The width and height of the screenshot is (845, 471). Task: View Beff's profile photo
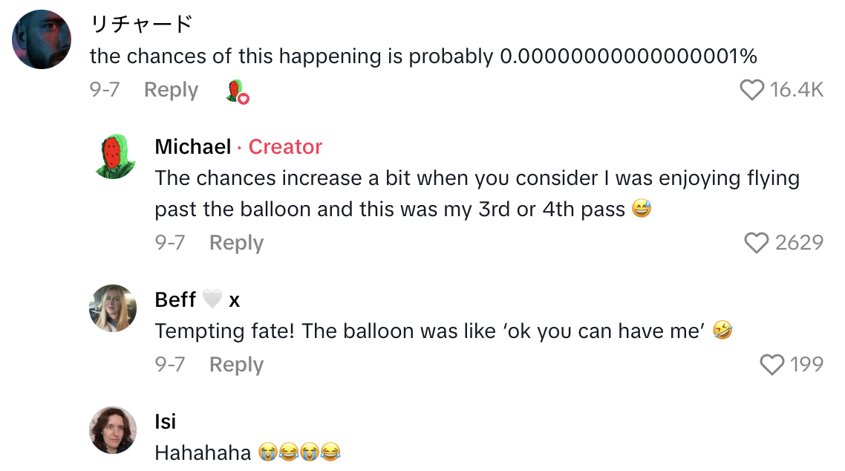click(x=114, y=308)
